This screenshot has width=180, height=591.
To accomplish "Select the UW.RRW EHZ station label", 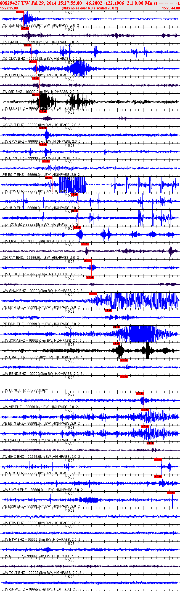I will tap(42, 158).
